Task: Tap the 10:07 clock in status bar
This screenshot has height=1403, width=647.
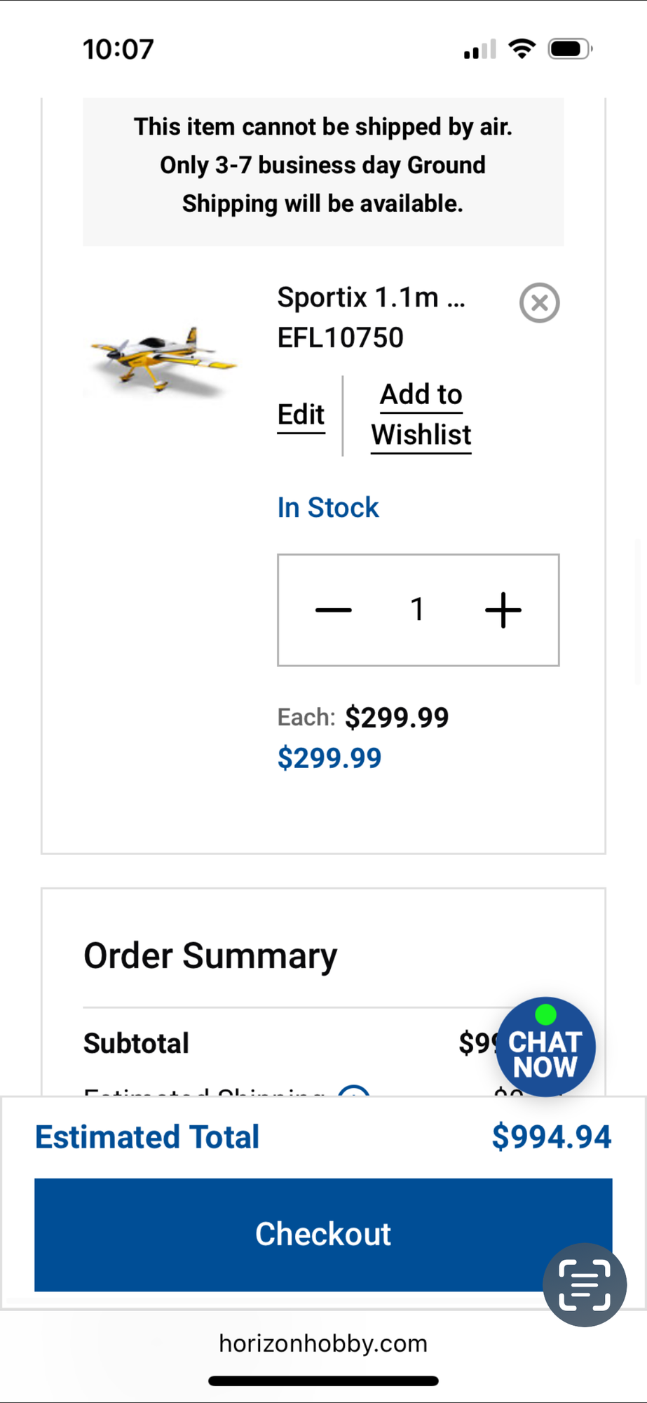Action: pyautogui.click(x=118, y=49)
